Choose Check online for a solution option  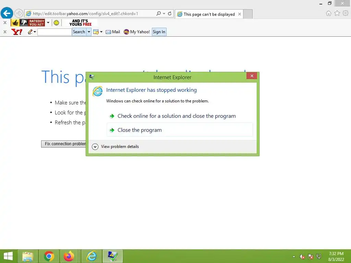click(180, 116)
